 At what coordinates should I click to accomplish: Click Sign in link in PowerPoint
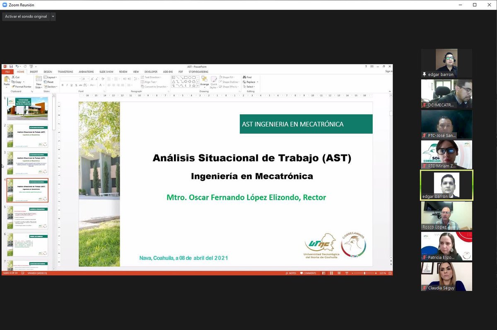389,71
